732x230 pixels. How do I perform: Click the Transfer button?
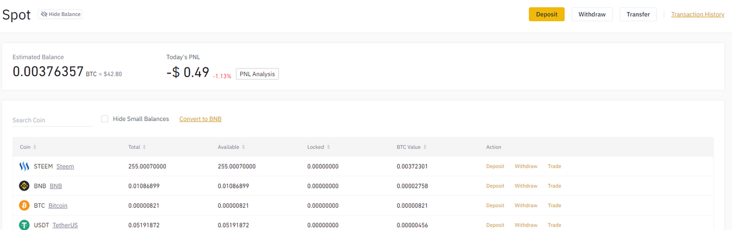click(638, 14)
